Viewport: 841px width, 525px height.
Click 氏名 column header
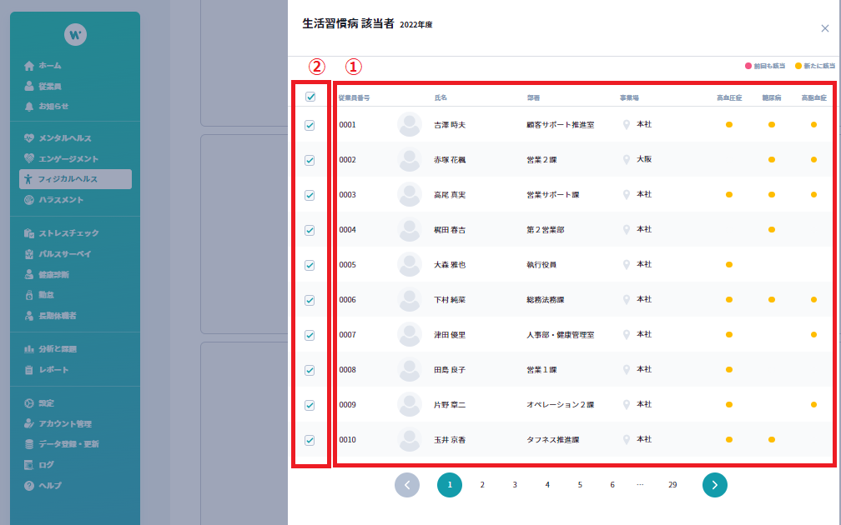(x=441, y=98)
